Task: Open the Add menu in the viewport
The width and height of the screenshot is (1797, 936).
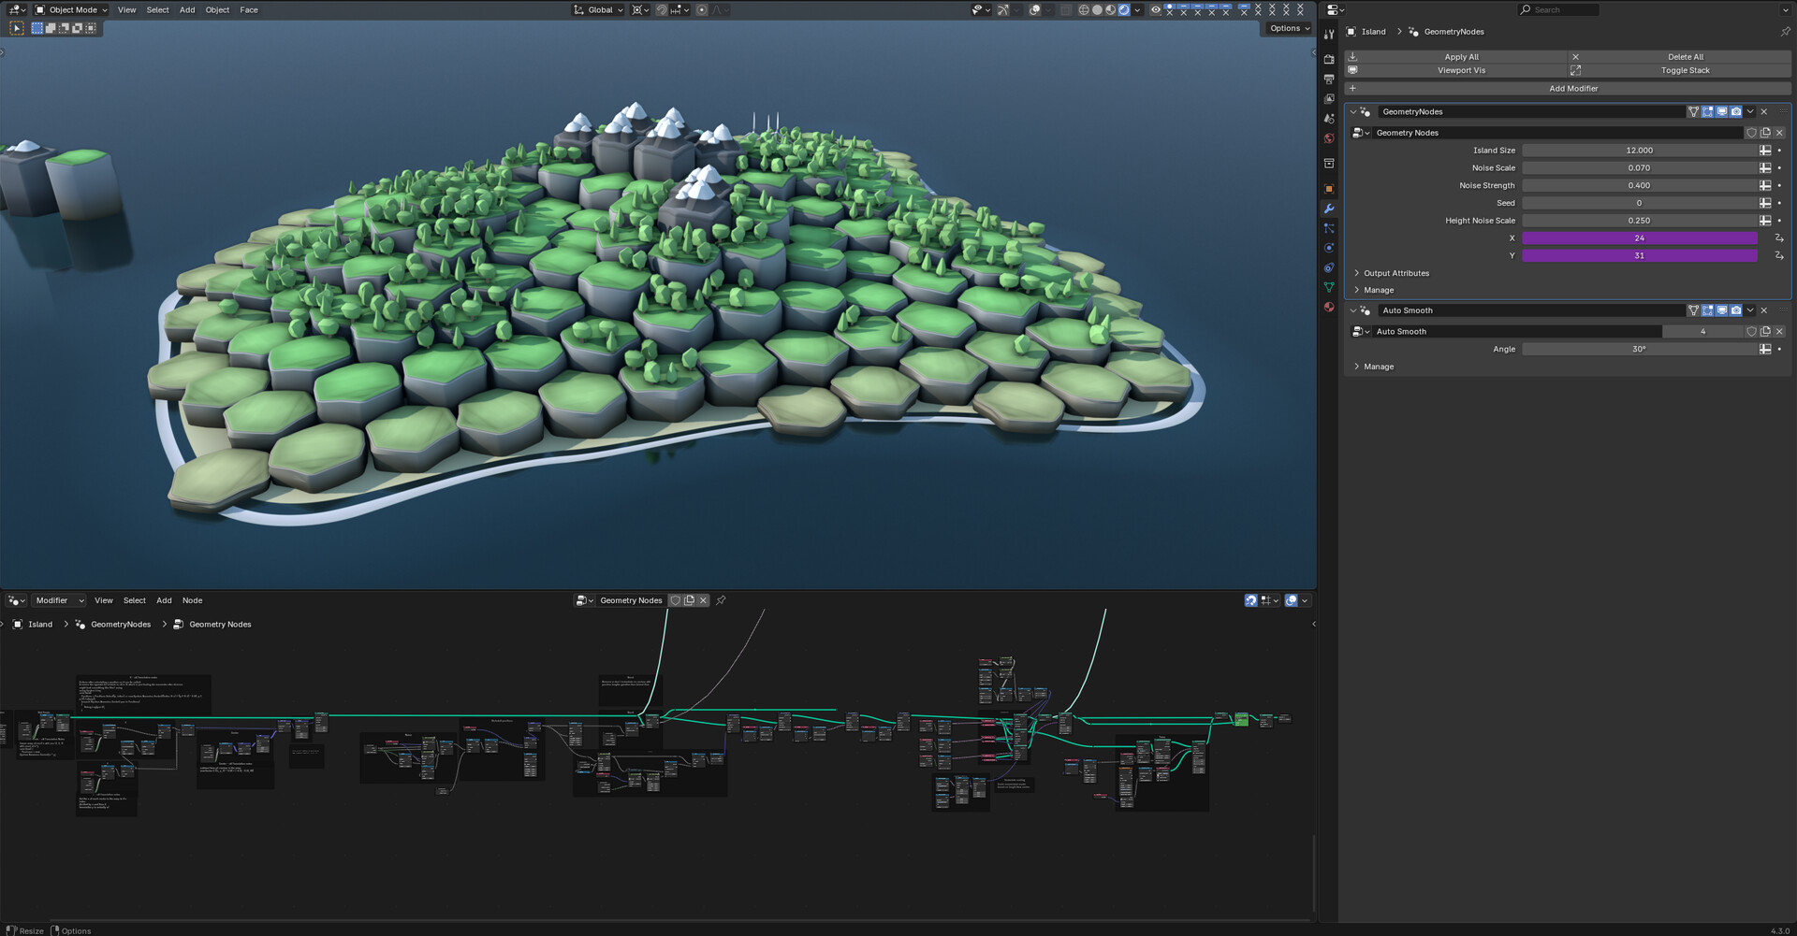Action: tap(186, 9)
